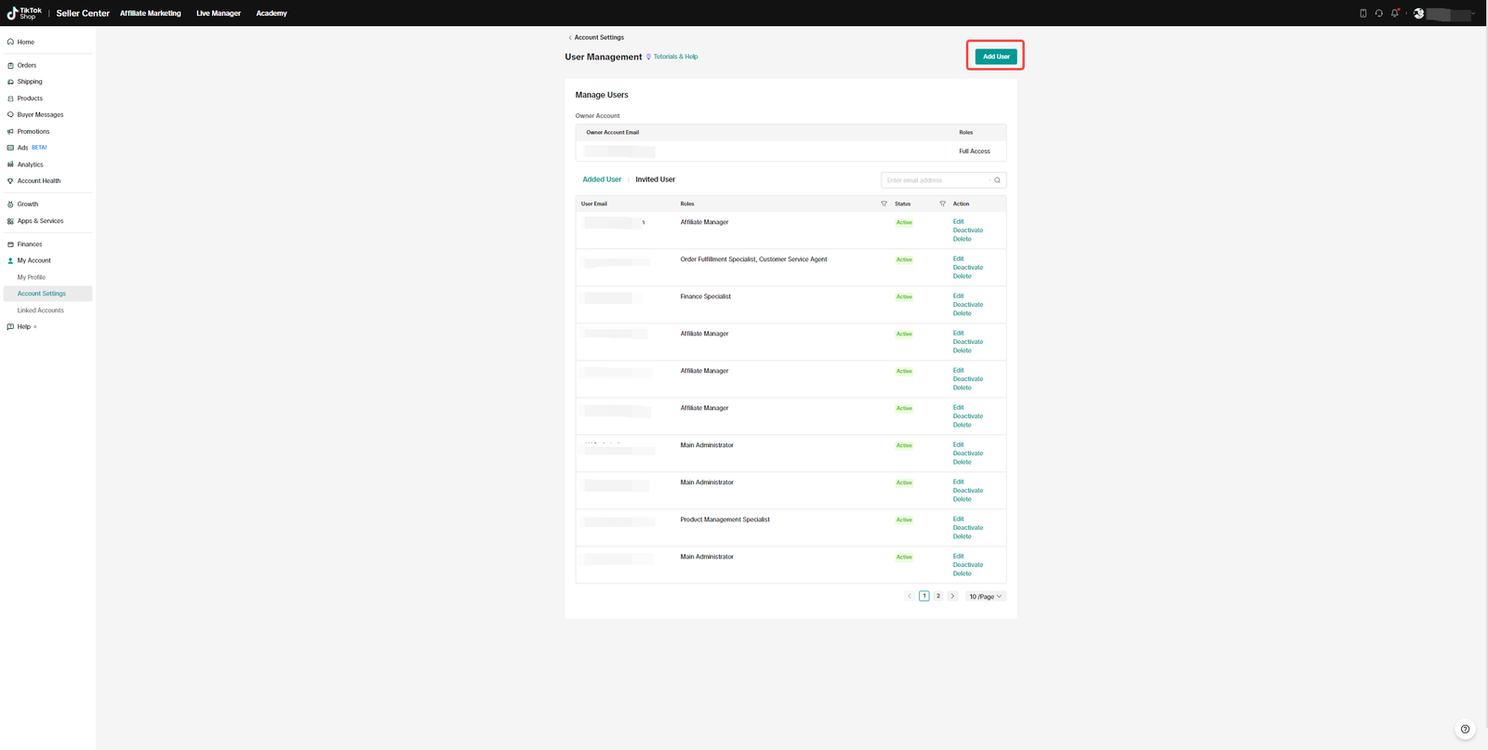Click the TikTok Shop logo
1488x750 pixels.
pyautogui.click(x=25, y=13)
